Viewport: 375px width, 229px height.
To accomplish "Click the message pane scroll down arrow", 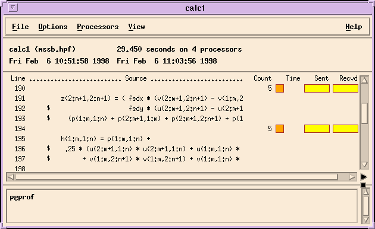I will point(366,220).
